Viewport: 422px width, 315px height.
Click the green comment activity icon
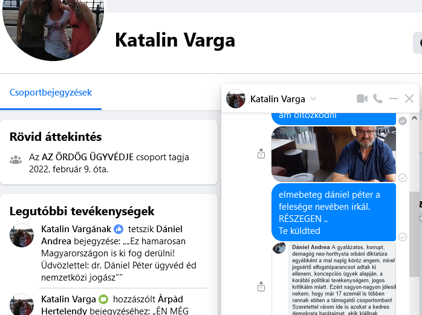click(x=103, y=299)
